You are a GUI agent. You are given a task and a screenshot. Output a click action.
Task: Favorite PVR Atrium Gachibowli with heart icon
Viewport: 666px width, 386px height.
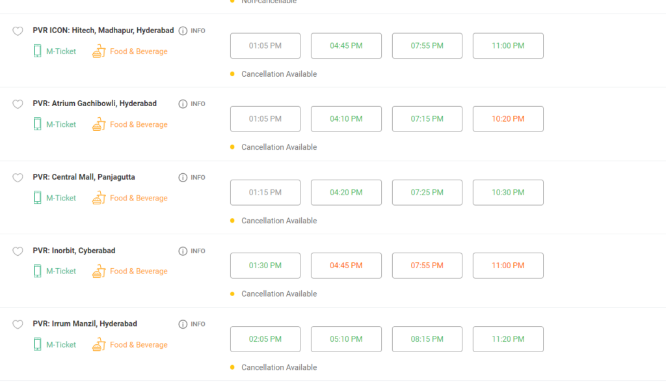point(18,104)
